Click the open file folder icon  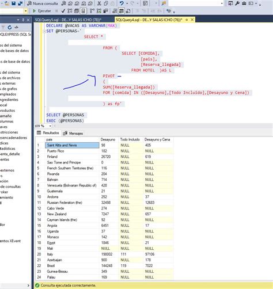7,3
